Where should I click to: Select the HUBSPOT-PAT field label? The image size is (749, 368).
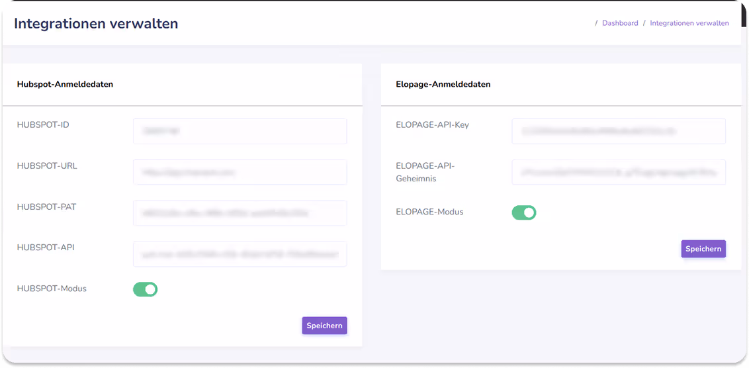[46, 207]
